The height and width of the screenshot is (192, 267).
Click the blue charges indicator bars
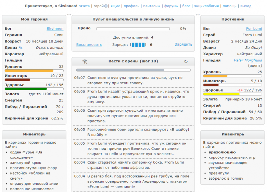point(138,45)
